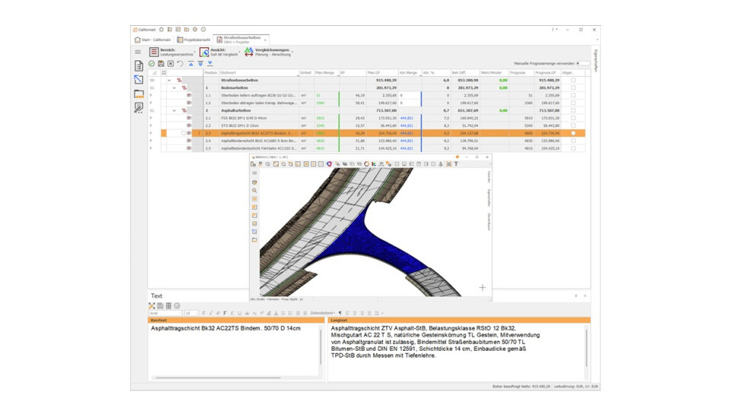Screen dimensions: 731x411
Task: Open the Bereich Leistungsverzeichnis dropdown
Action: pyautogui.click(x=171, y=53)
